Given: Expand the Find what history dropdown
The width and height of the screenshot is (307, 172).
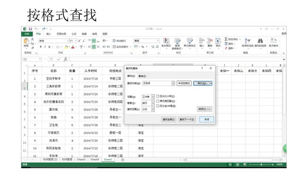Looking at the screenshot, I should 173,83.
